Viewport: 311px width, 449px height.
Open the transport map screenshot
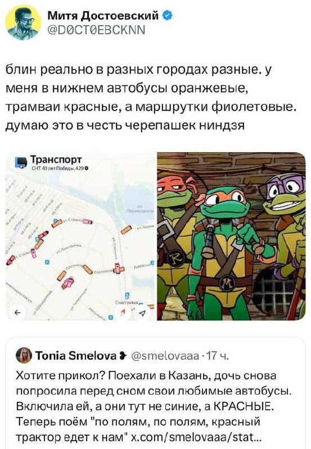pos(80,236)
